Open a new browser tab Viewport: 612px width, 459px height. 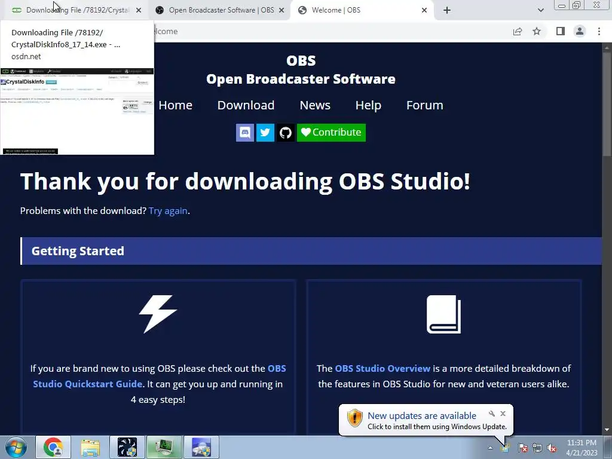click(x=447, y=11)
